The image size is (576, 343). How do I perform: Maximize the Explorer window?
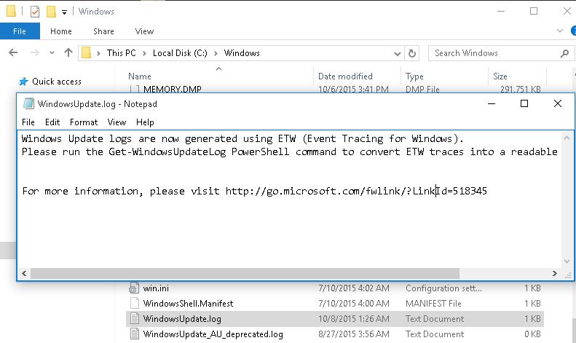point(534,12)
